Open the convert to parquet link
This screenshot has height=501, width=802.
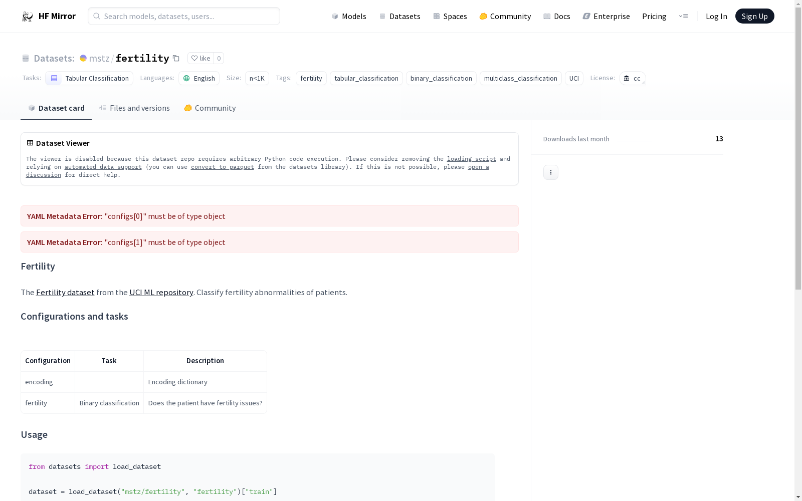tap(223, 167)
